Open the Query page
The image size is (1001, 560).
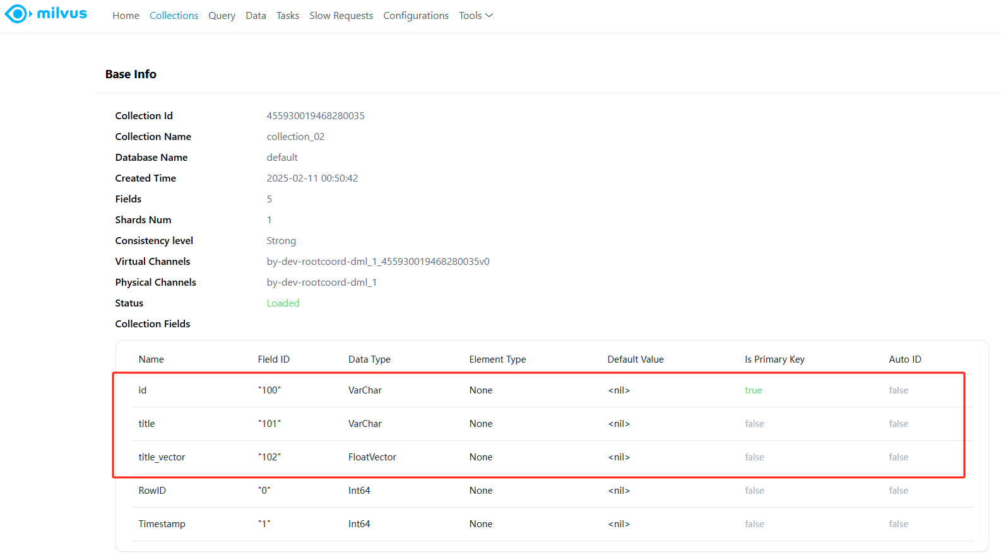[x=222, y=16]
